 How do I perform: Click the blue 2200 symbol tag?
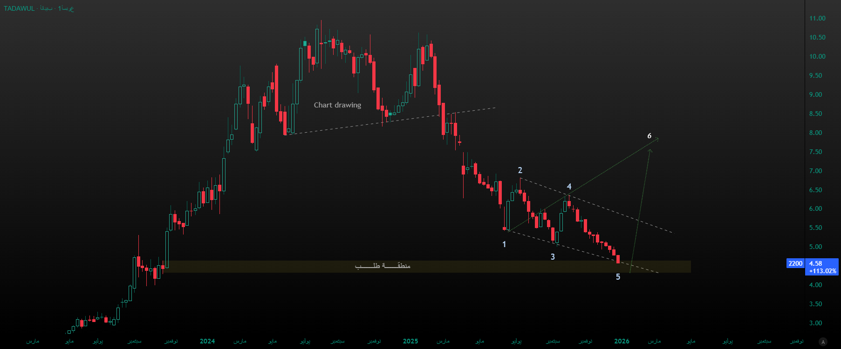click(x=795, y=263)
